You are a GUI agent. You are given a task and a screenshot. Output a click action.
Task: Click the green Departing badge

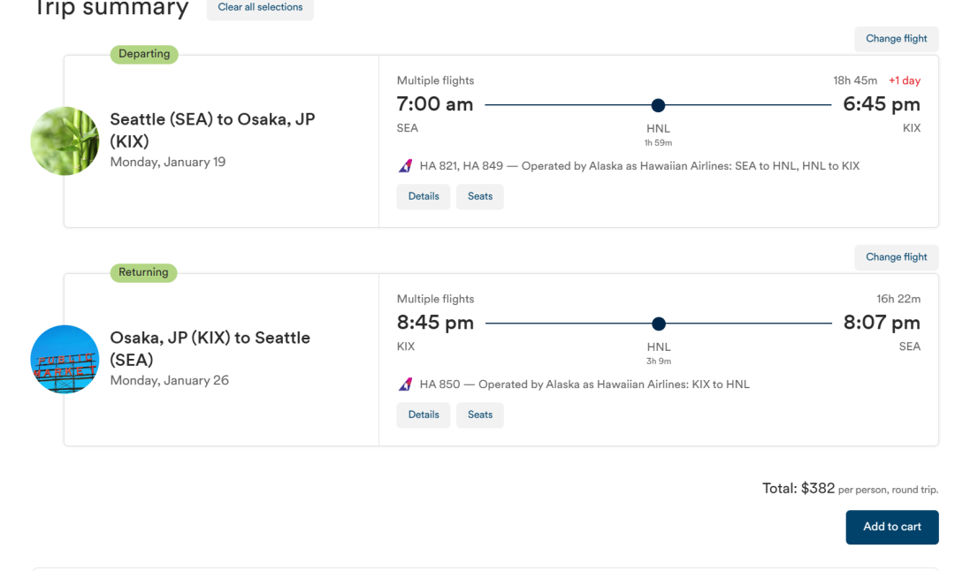pyautogui.click(x=144, y=54)
